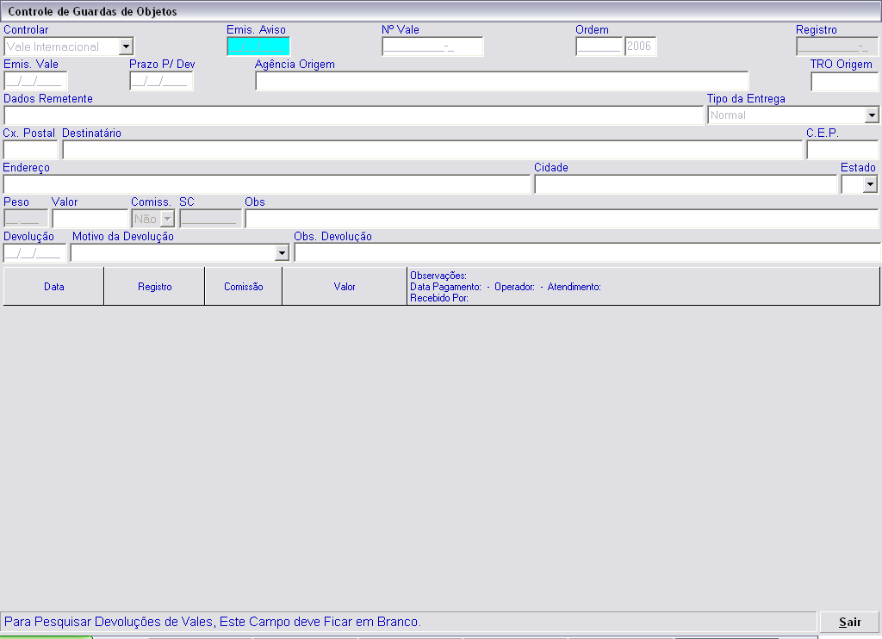Open the Estado dropdown arrow

870,184
